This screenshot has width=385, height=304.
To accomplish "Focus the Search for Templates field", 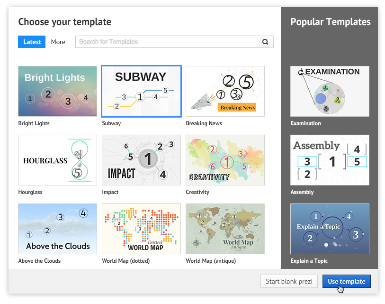I will (x=166, y=42).
